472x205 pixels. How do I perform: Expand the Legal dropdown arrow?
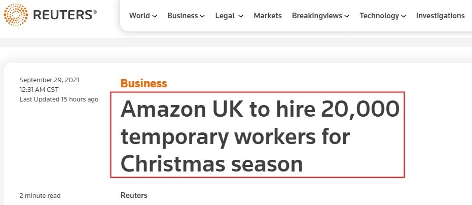pyautogui.click(x=241, y=16)
